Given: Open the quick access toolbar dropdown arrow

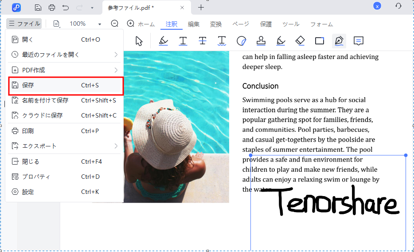Looking at the screenshot, I should [92, 8].
